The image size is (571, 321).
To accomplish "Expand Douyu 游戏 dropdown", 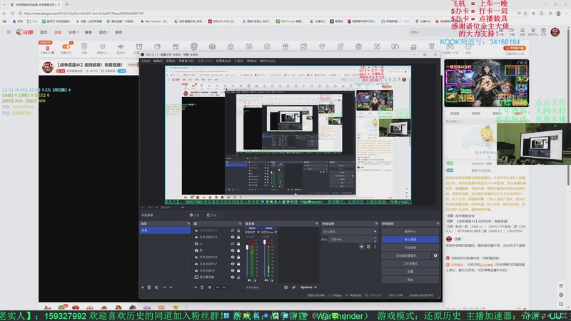I will [x=103, y=32].
